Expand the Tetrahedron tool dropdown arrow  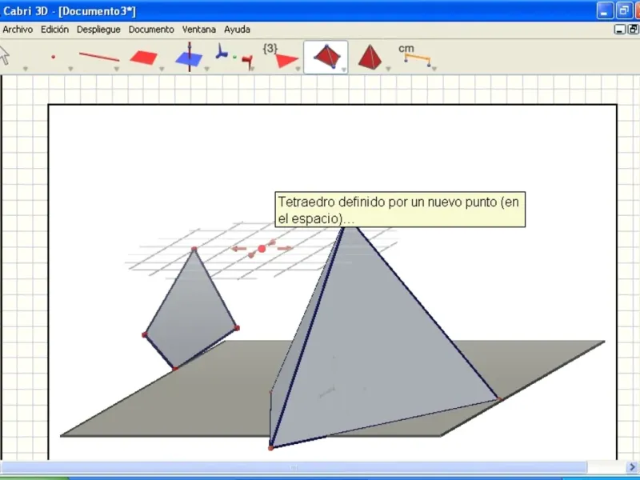click(x=344, y=70)
